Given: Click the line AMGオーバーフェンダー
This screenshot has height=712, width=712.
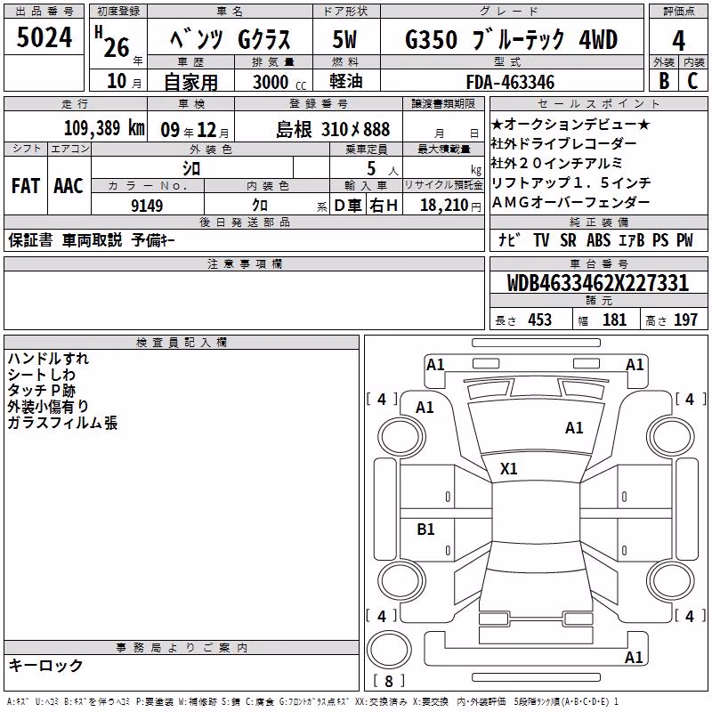Looking at the screenshot, I should click(570, 202).
